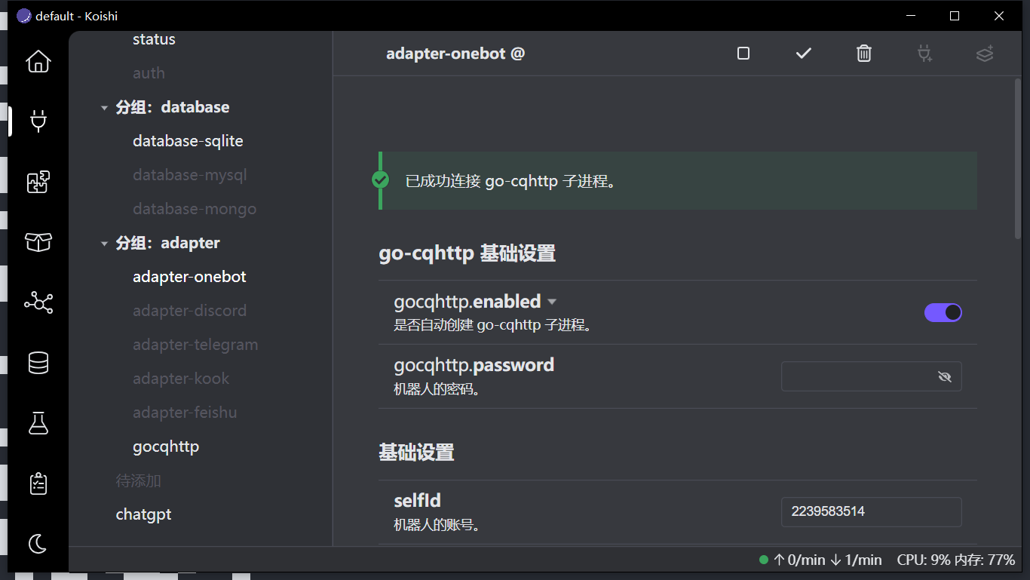Select the plugin configuration sidebar icon
Viewport: 1030px width, 580px height.
[x=38, y=121]
